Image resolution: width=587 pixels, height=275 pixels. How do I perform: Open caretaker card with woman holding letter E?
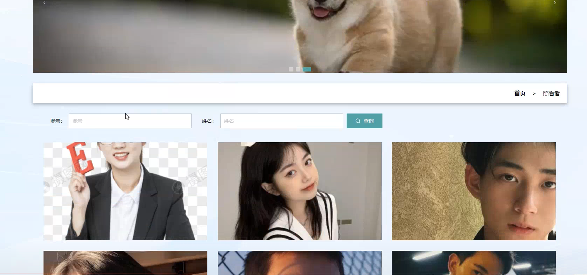pyautogui.click(x=125, y=191)
